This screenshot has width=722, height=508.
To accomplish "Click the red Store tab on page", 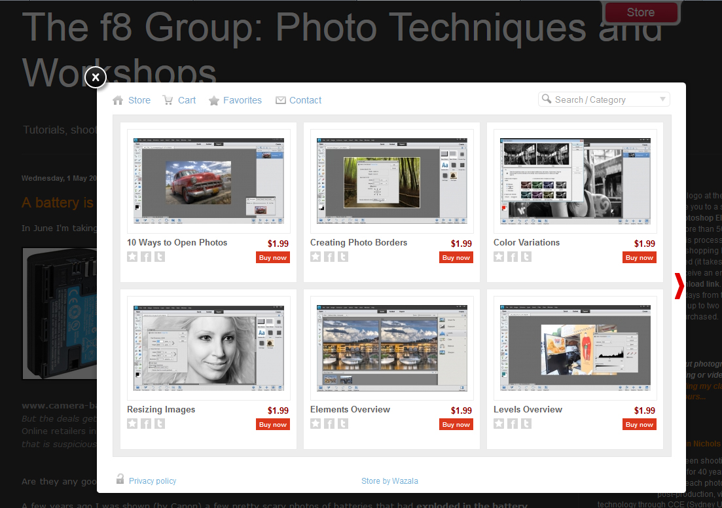I will (640, 12).
